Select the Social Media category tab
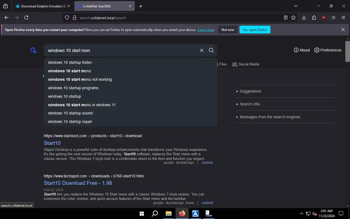 tap(246, 64)
